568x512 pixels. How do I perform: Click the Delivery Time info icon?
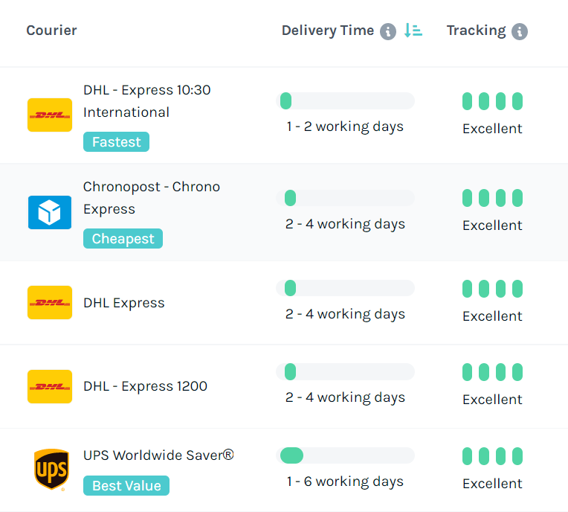point(388,31)
